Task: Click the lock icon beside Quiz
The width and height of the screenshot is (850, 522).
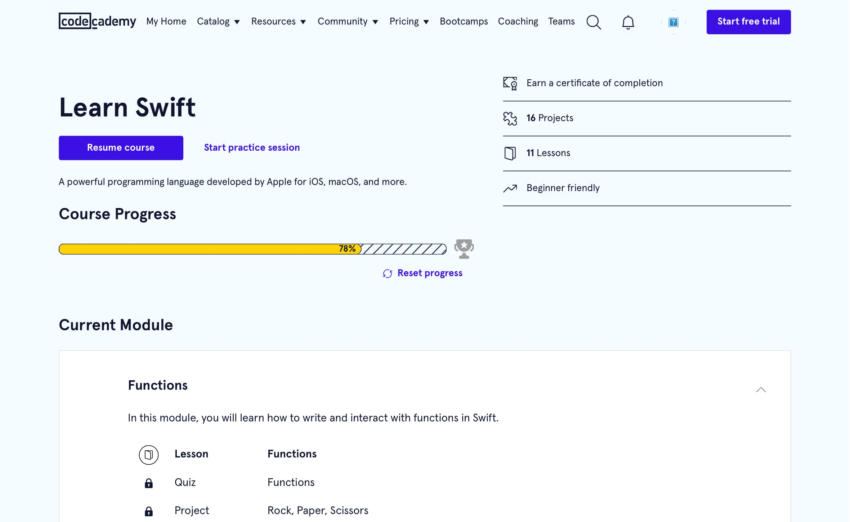Action: click(x=149, y=483)
